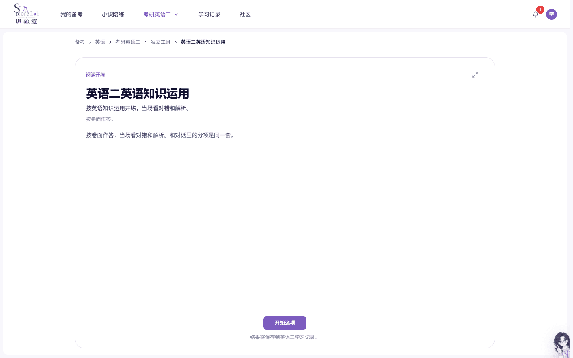573x358 pixels.
Task: Start the exercise with 开始这项 button
Action: tap(285, 323)
